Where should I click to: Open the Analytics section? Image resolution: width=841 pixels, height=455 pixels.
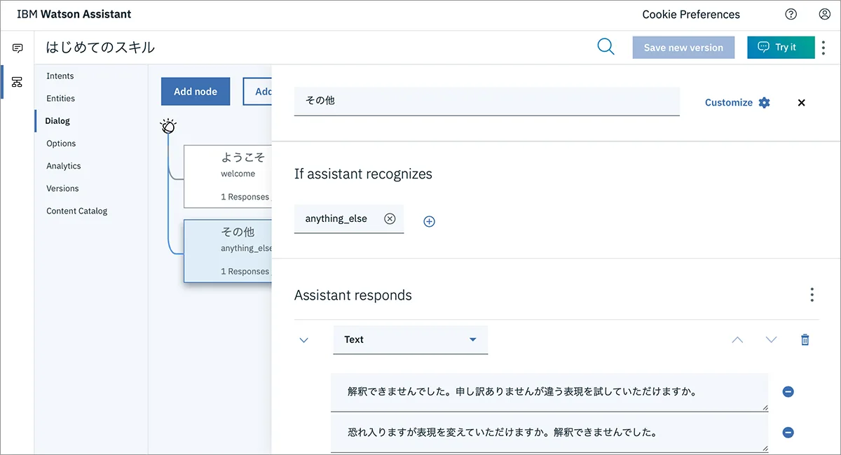[64, 165]
